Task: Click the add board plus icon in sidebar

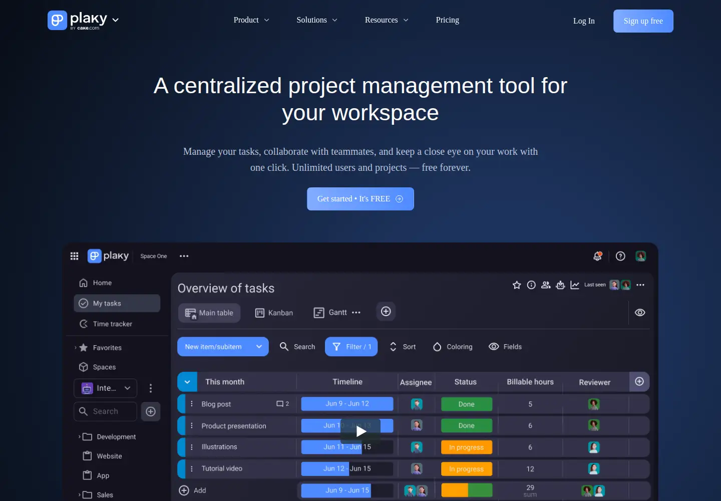Action: coord(151,412)
